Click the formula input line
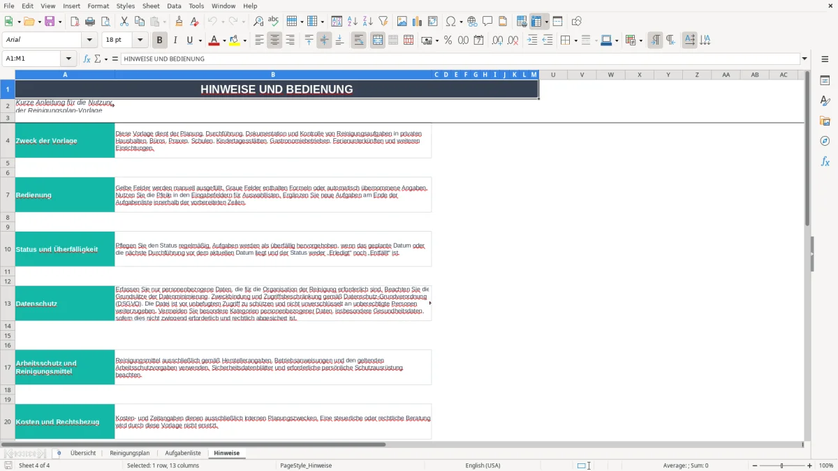The width and height of the screenshot is (838, 471). coord(460,59)
